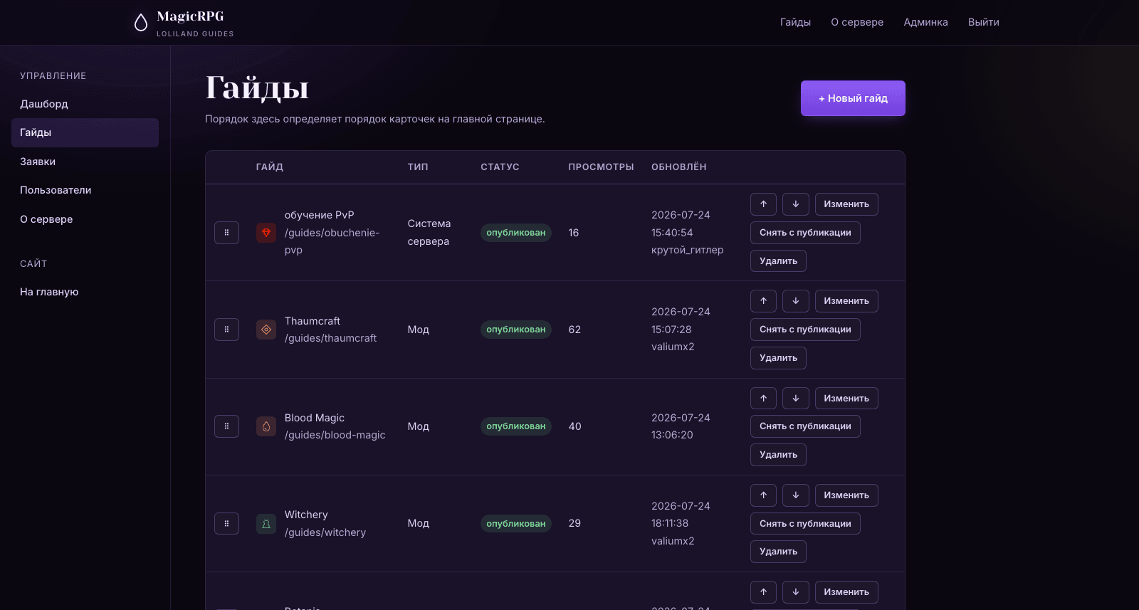This screenshot has width=1139, height=610.
Task: Go to На главную in the sidebar
Action: (85, 292)
